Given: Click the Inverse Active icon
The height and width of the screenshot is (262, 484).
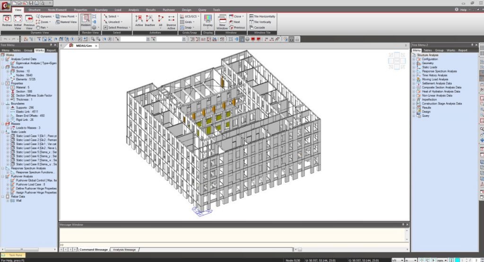Looking at the screenshot, I should tap(171, 20).
